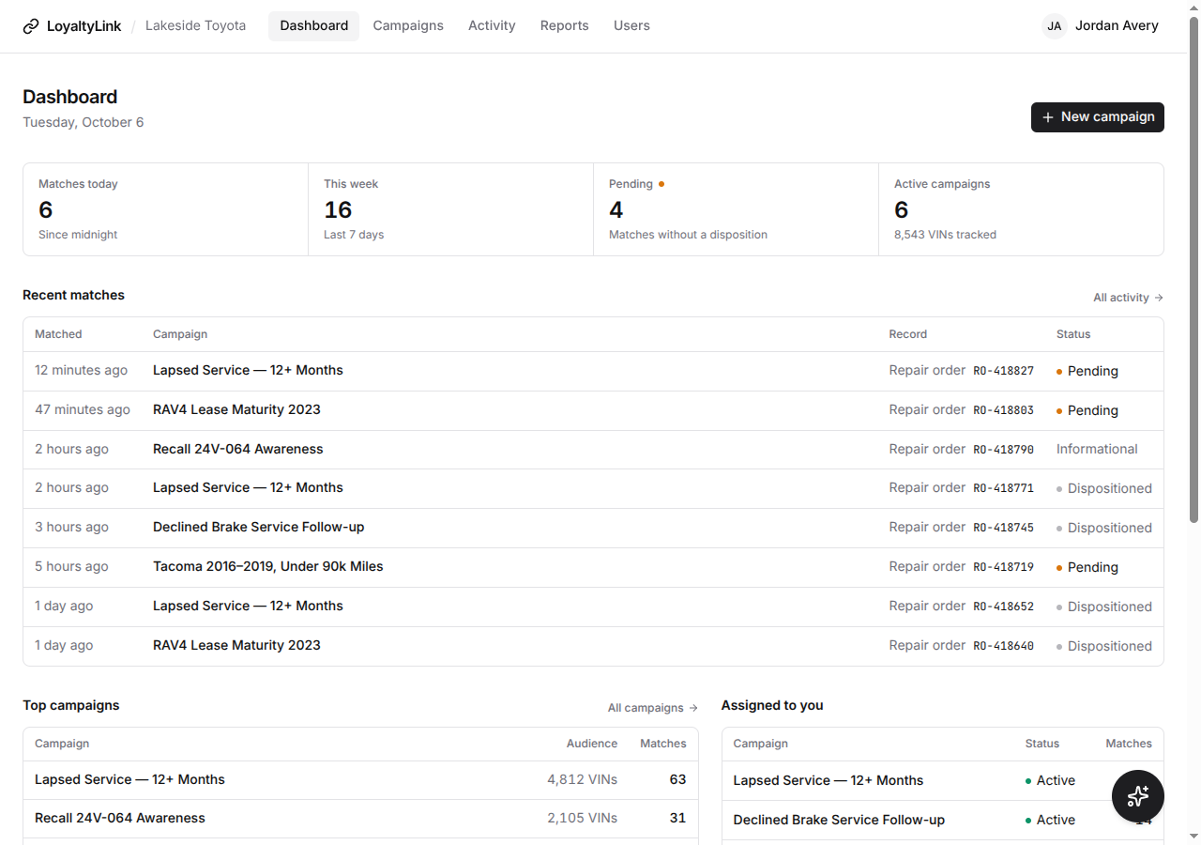This screenshot has height=845, width=1201.
Task: Open Declined Brake Service Follow-up in Recent matches
Action: pos(259,528)
